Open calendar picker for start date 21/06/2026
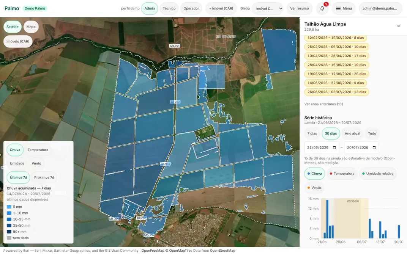 click(x=334, y=147)
